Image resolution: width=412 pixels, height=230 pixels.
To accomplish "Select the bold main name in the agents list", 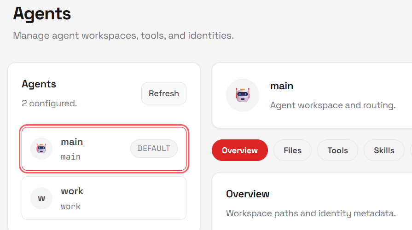I will [x=72, y=142].
